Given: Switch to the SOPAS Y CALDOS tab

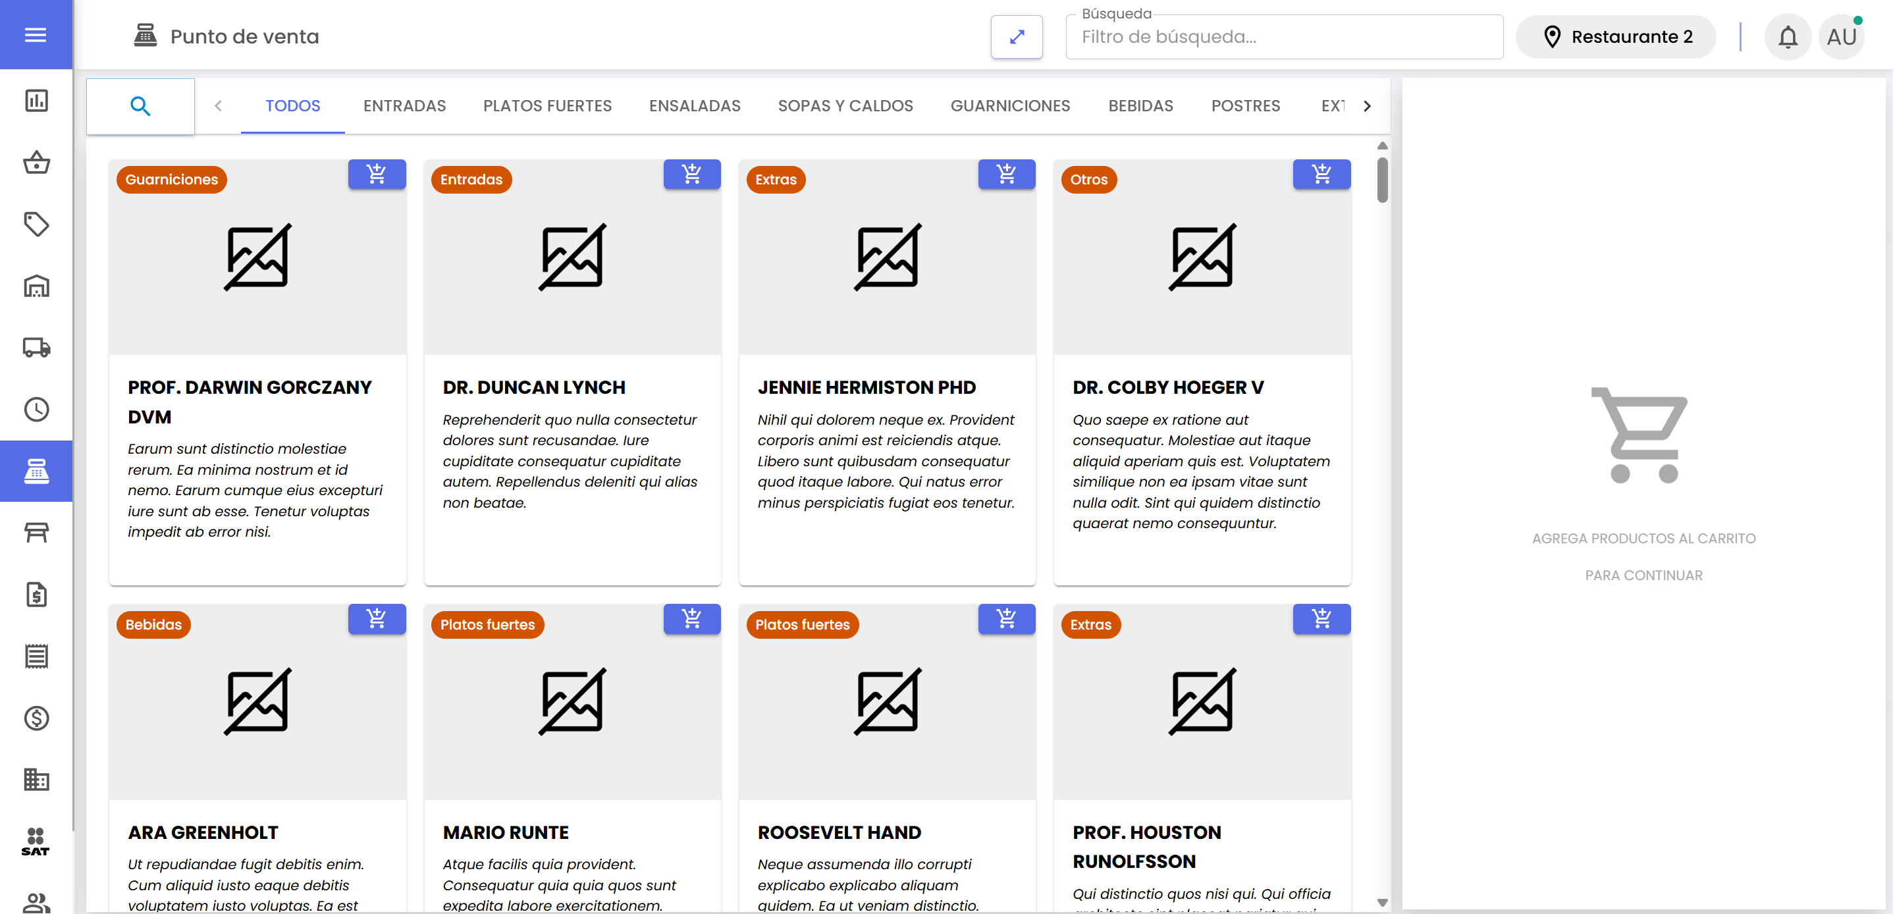Looking at the screenshot, I should pyautogui.click(x=845, y=106).
